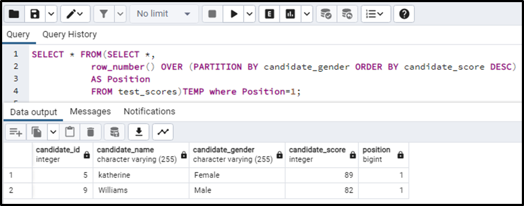
Task: Click the Explain Analyze chart icon
Action: click(x=290, y=14)
